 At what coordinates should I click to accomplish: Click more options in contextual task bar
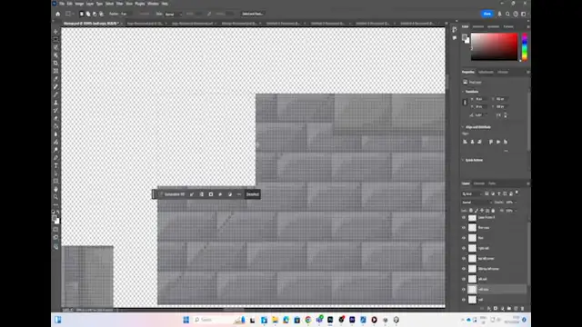(x=239, y=194)
